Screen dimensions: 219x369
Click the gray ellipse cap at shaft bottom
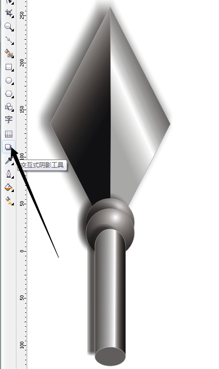(x=110, y=356)
